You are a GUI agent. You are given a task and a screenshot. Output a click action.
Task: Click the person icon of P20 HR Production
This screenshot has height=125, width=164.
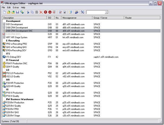pyautogui.click(x=4, y=83)
